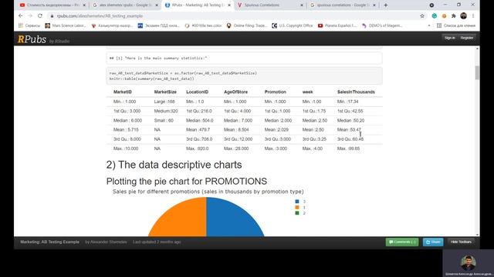Open Mars Science Laboratory bookmark
This screenshot has width=494, height=277.
pyautogui.click(x=66, y=25)
